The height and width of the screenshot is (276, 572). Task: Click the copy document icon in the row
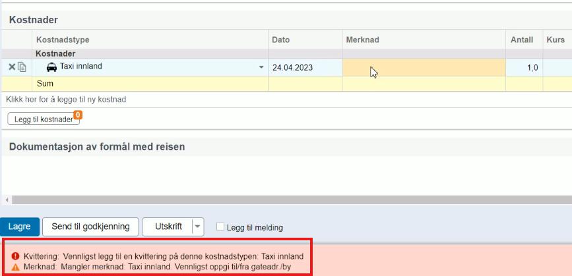22,67
